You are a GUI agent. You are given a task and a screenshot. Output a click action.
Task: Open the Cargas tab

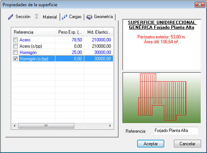(72, 17)
